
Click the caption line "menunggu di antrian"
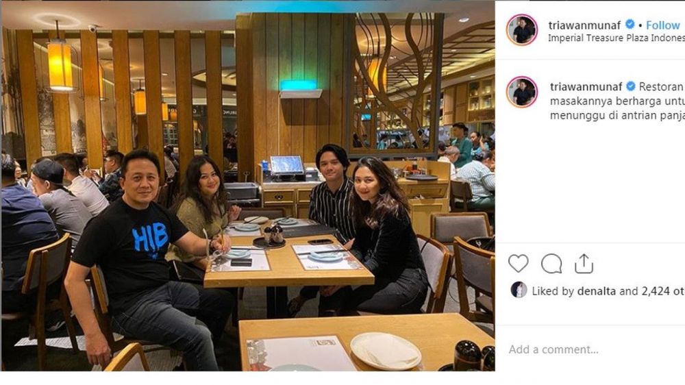[617, 116]
